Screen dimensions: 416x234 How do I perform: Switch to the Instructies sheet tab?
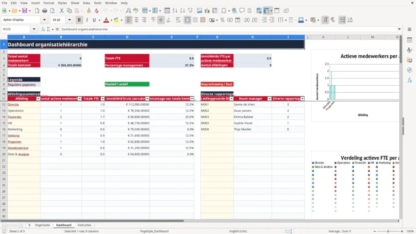[84, 225]
